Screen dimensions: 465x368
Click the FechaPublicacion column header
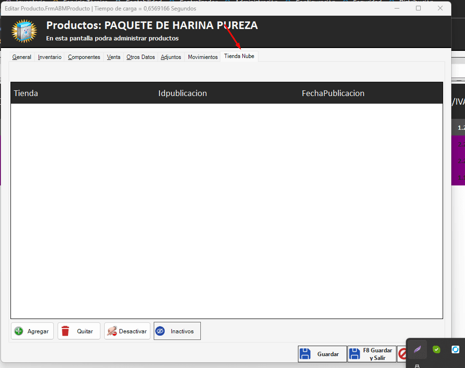click(333, 93)
